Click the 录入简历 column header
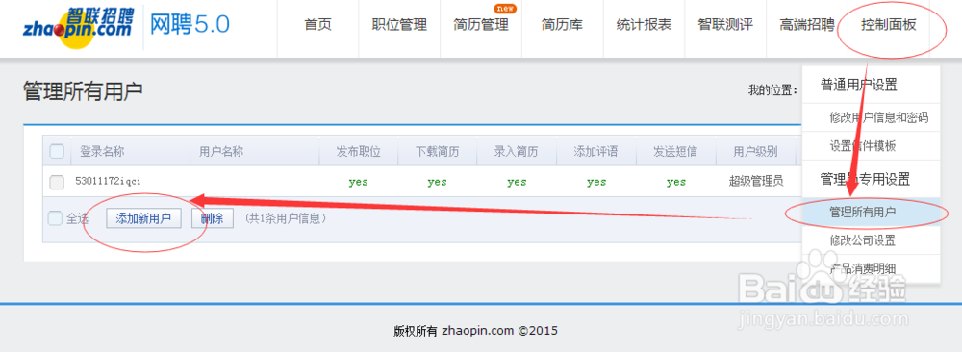Screen dimensions: 962x352 517,152
